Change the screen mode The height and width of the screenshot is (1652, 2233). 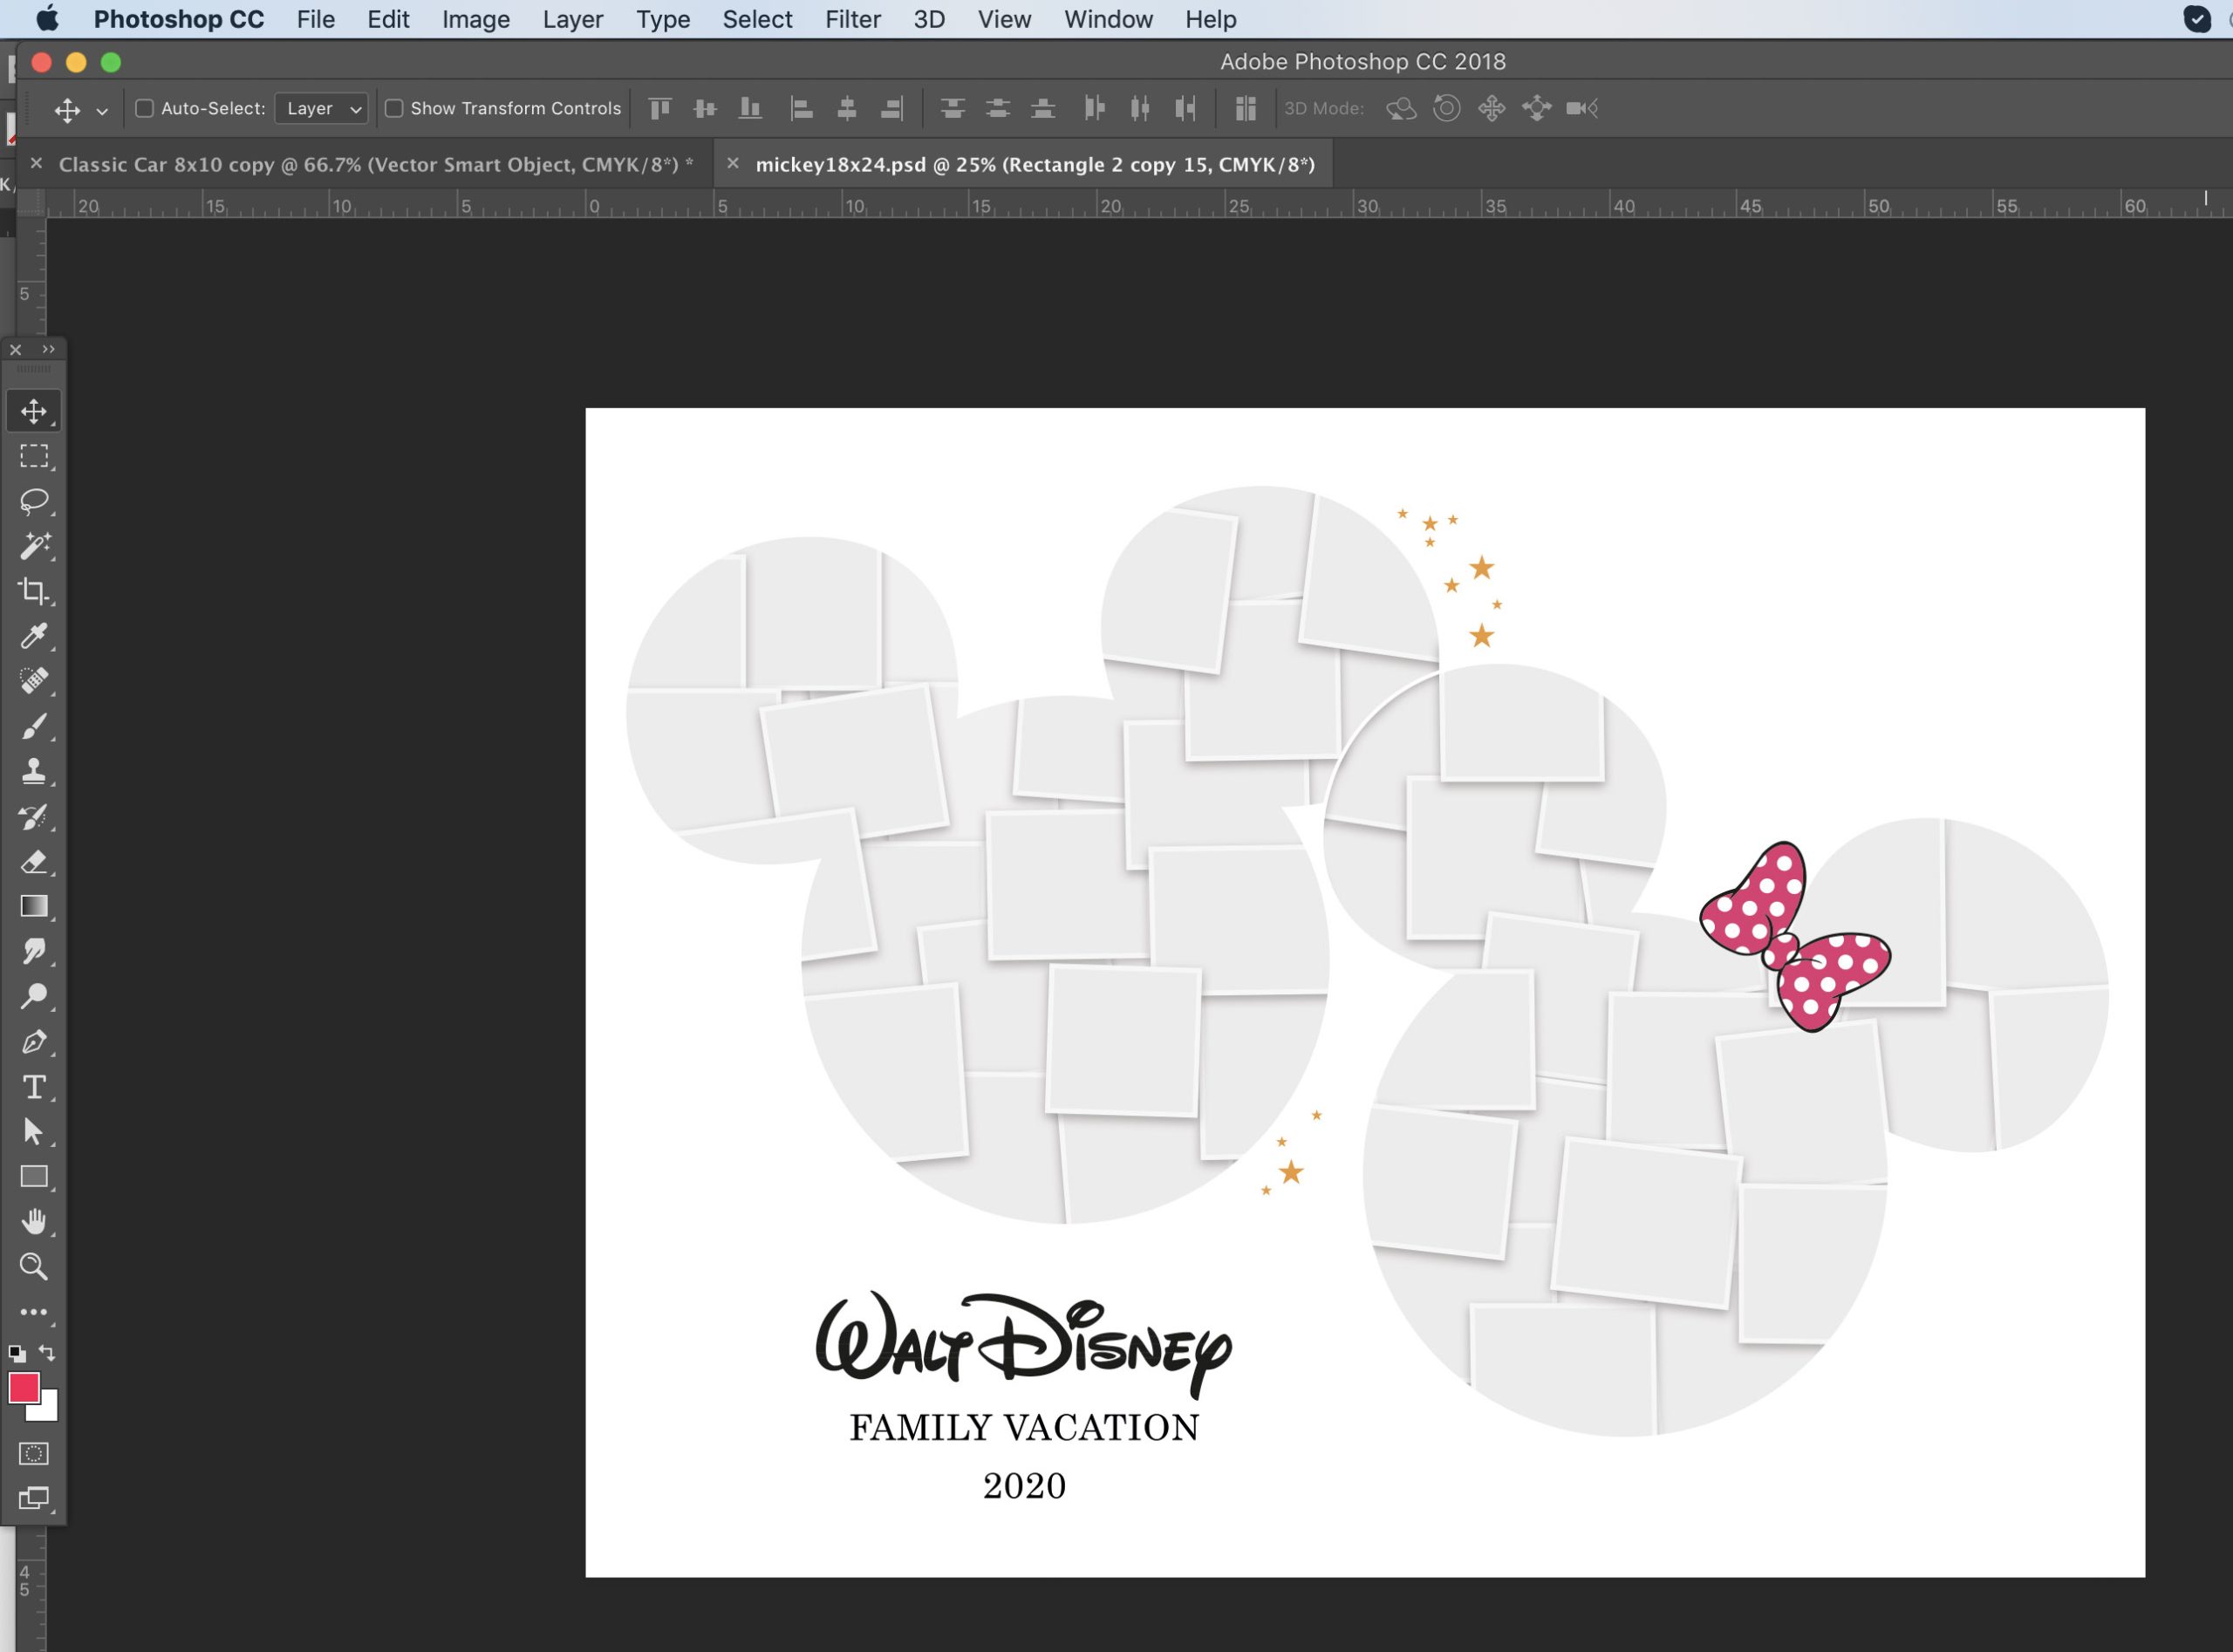pyautogui.click(x=34, y=1498)
